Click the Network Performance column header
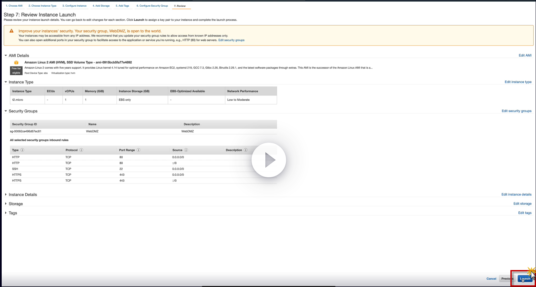This screenshot has width=536, height=287. tap(251, 91)
